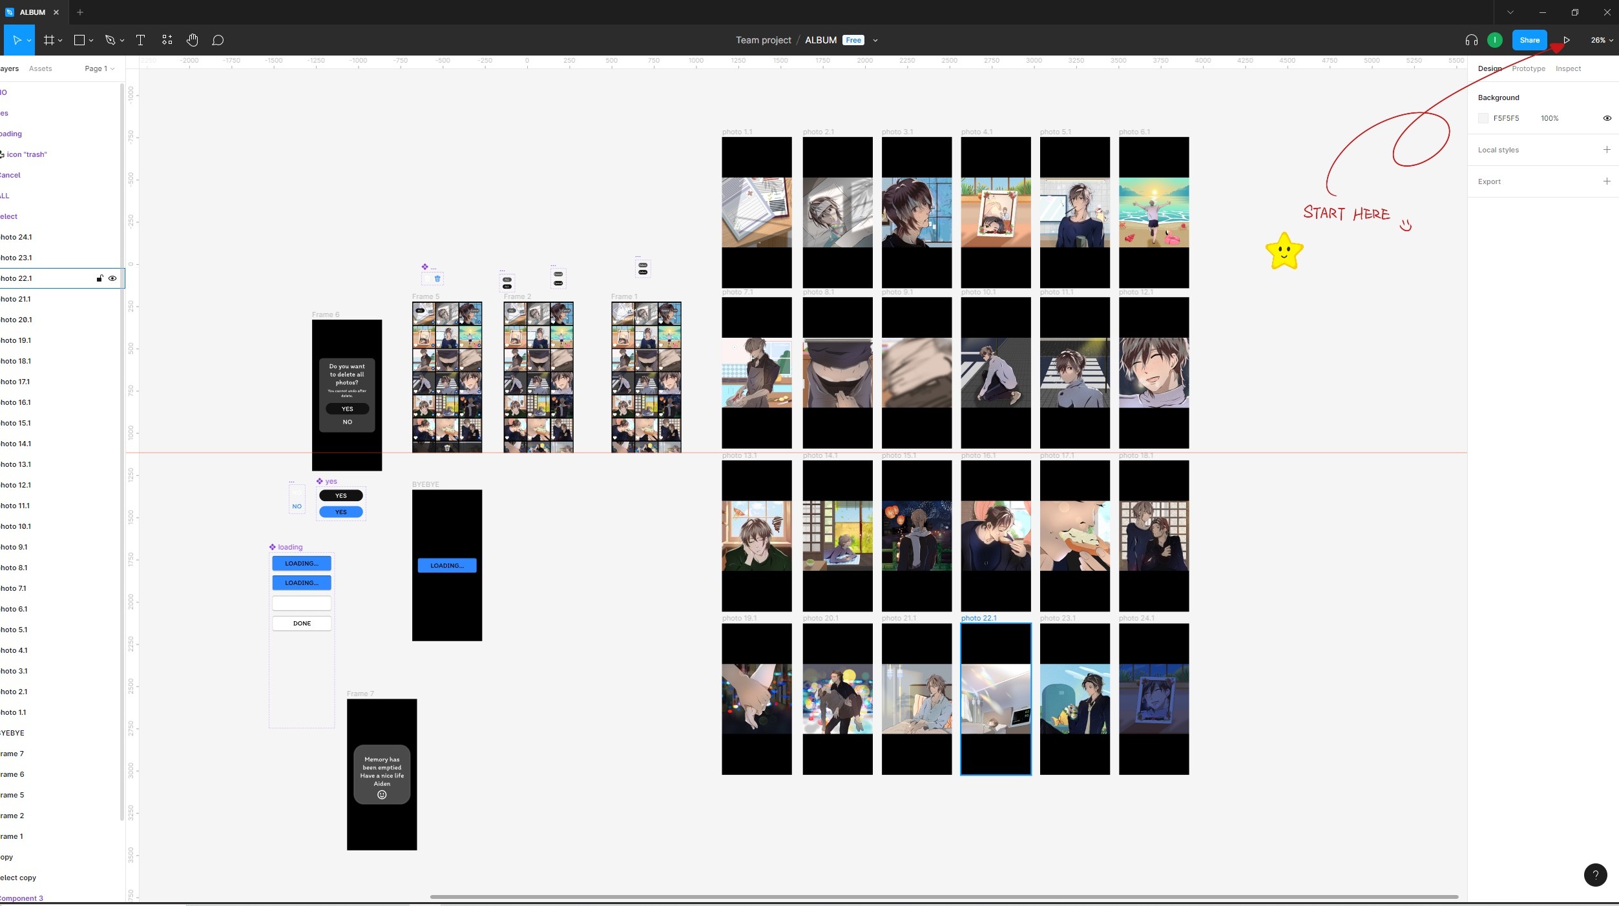Switch to the Design tab
This screenshot has width=1619, height=906.
[1489, 68]
